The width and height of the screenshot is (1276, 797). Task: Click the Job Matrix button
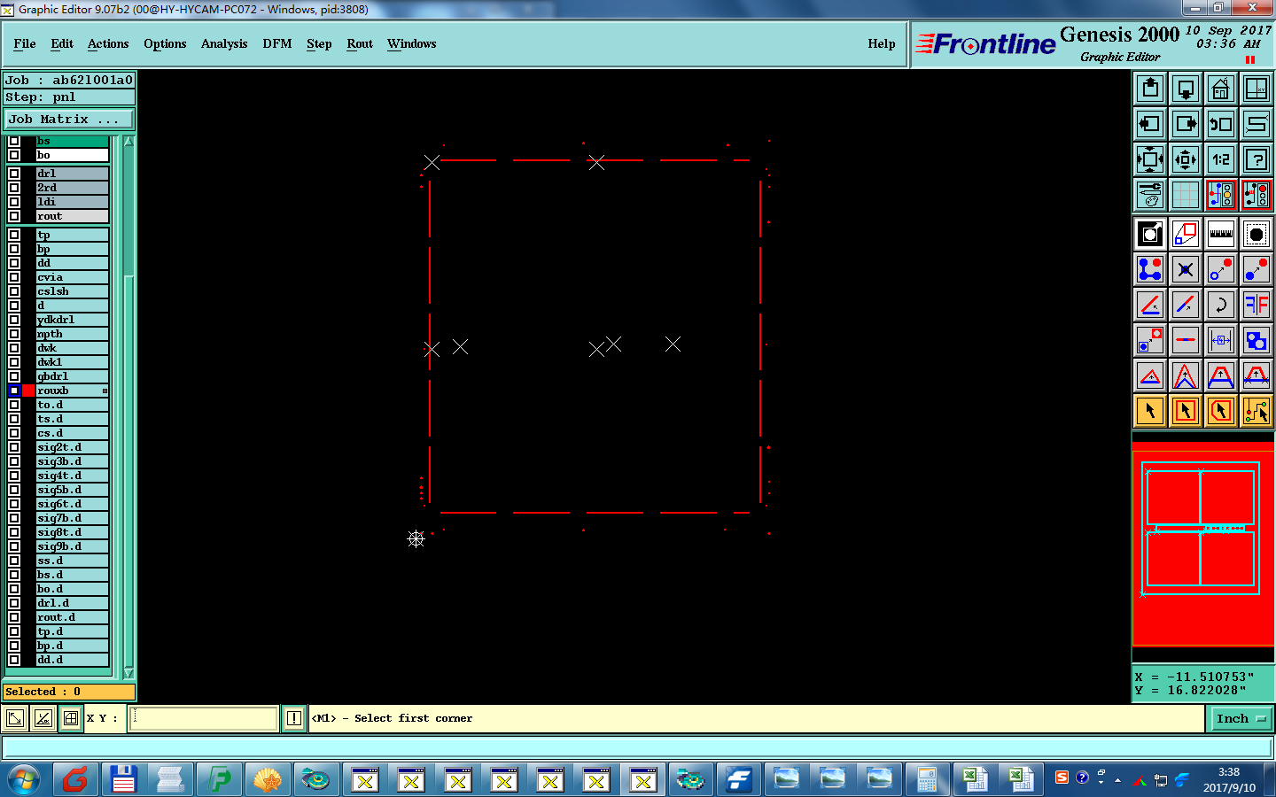[69, 119]
